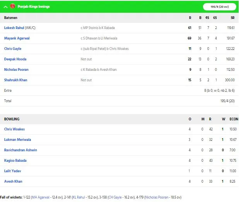
Task: Click Deepak Hooda's Not out status
Action: click(x=86, y=59)
